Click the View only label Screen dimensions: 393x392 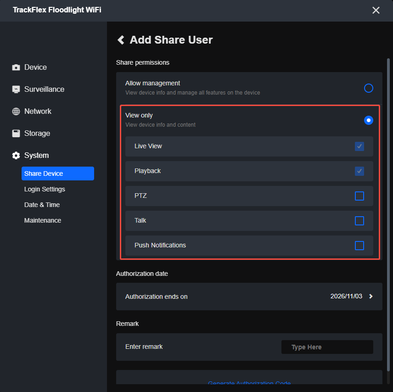point(139,115)
